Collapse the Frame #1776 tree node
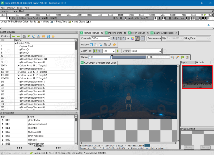Image resolution: width=214 pixels, height=155 pixels. [x=16, y=43]
